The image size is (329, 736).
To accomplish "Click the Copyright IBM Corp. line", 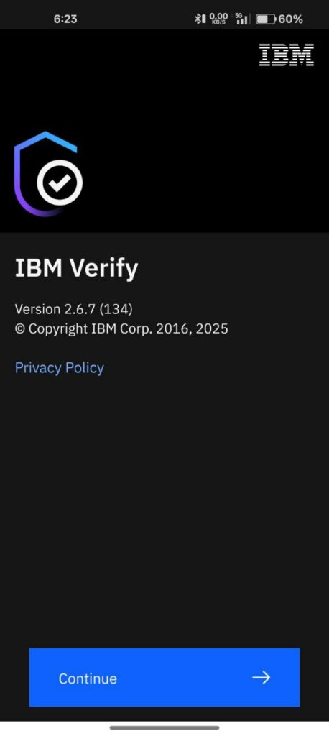I will coord(121,328).
